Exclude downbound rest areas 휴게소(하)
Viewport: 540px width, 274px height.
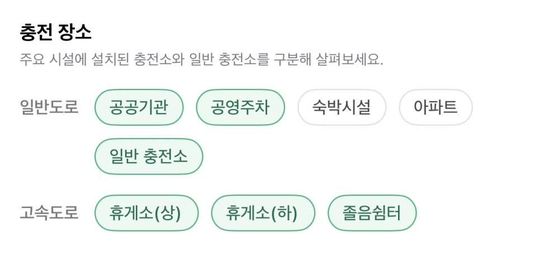263,213
